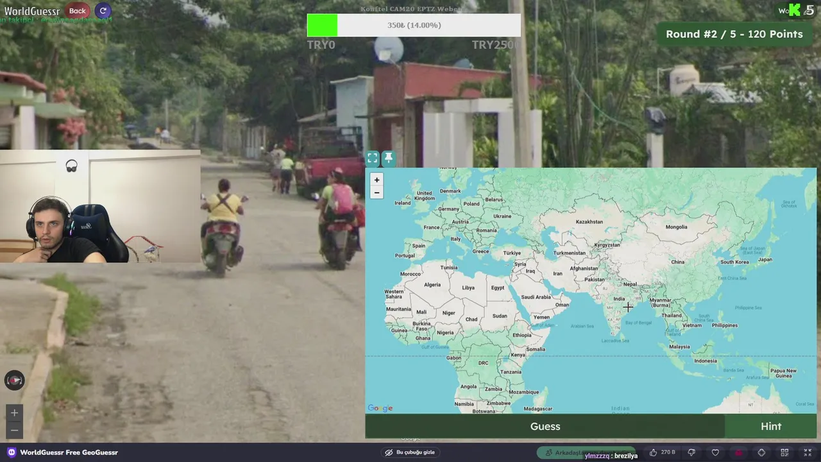Click the 270 B like count
Image resolution: width=821 pixels, height=462 pixels.
click(x=668, y=452)
